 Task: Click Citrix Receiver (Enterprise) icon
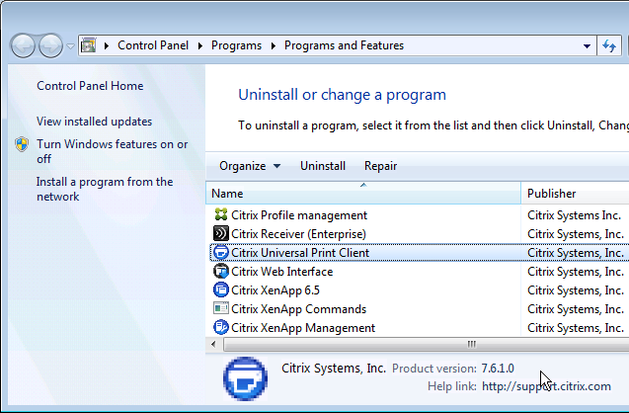[x=220, y=233]
